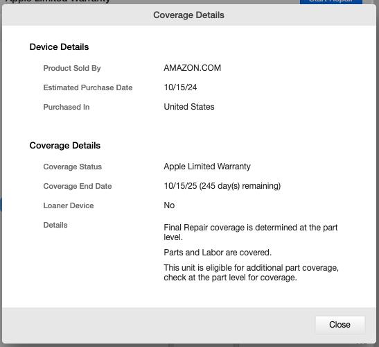Select the AMAZON.COM seller value
Image resolution: width=379 pixels, height=347 pixels.
pos(193,68)
